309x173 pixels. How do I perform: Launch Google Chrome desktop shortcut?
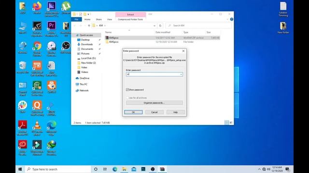coord(37,49)
